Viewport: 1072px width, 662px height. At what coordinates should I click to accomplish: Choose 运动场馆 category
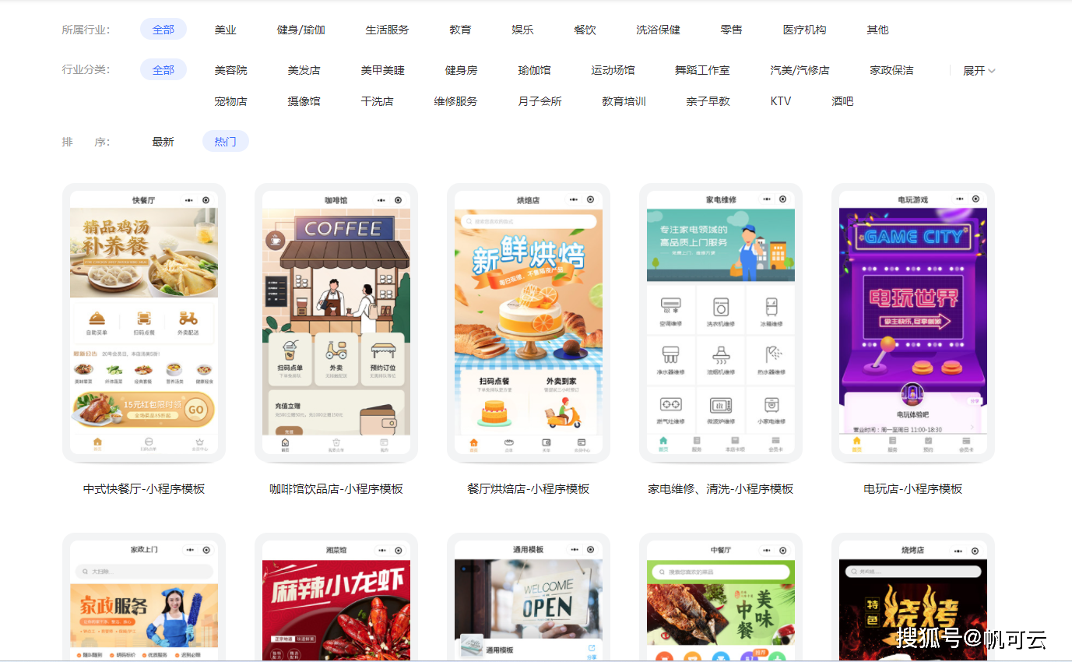click(x=613, y=70)
